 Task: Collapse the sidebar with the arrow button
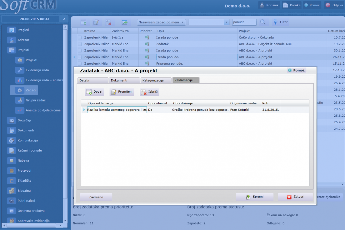[x=64, y=19]
